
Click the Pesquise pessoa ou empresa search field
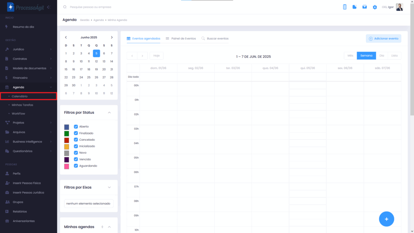click(x=91, y=7)
